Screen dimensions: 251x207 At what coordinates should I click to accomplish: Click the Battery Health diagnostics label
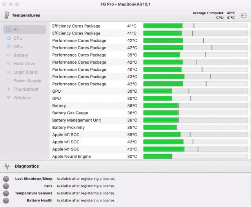pyautogui.click(x=40, y=200)
